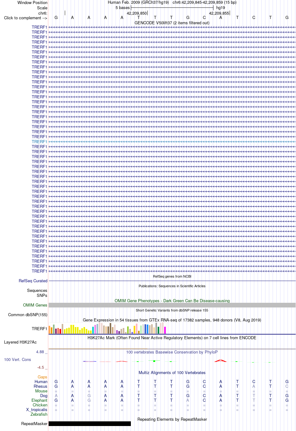Screen dimensions: 296x431
Task: Click the TRERF1 label beside the GTEx bar chart
Action: 39,329
